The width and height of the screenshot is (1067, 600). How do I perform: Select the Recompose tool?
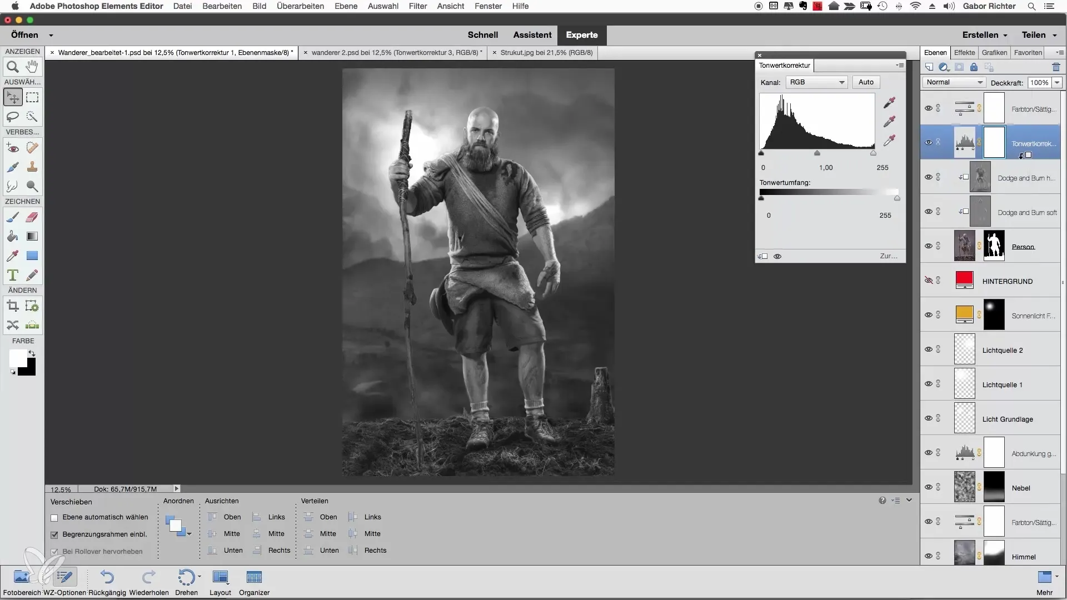pos(32,306)
